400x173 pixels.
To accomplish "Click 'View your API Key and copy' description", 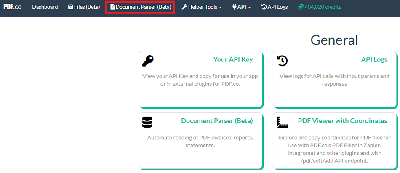I will (200, 80).
